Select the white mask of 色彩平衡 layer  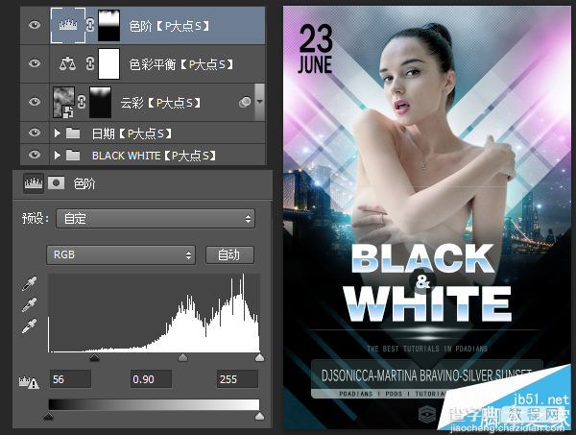(108, 63)
